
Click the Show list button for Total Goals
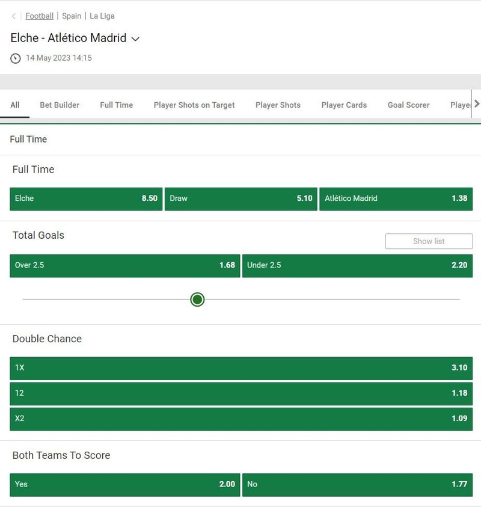pyautogui.click(x=429, y=241)
